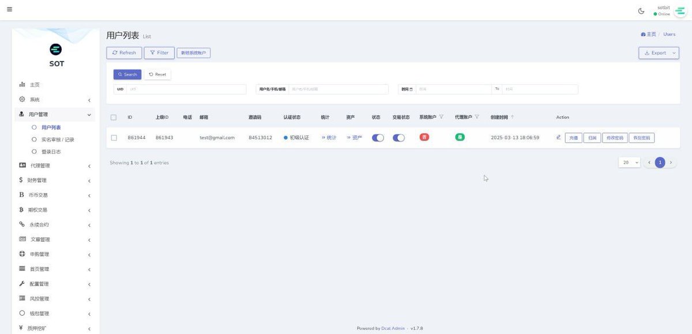Click the Refresh button

[124, 53]
